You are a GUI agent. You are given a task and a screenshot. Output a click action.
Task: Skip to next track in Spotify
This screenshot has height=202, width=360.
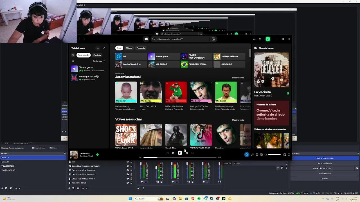point(186,153)
